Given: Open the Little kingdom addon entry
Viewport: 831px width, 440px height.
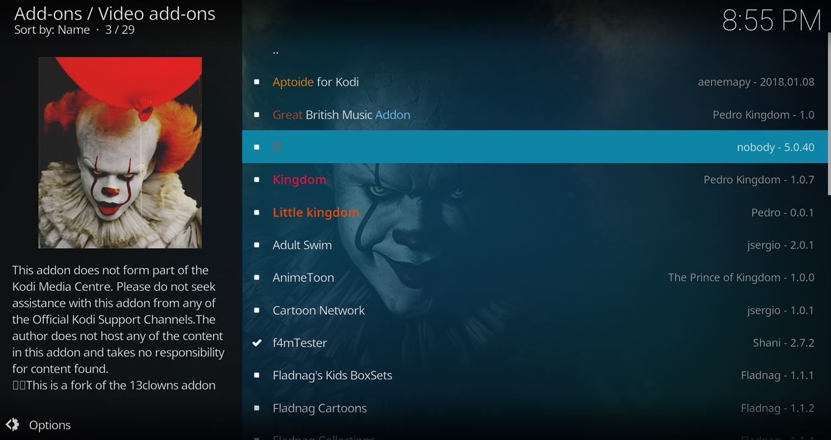Looking at the screenshot, I should tap(535, 212).
